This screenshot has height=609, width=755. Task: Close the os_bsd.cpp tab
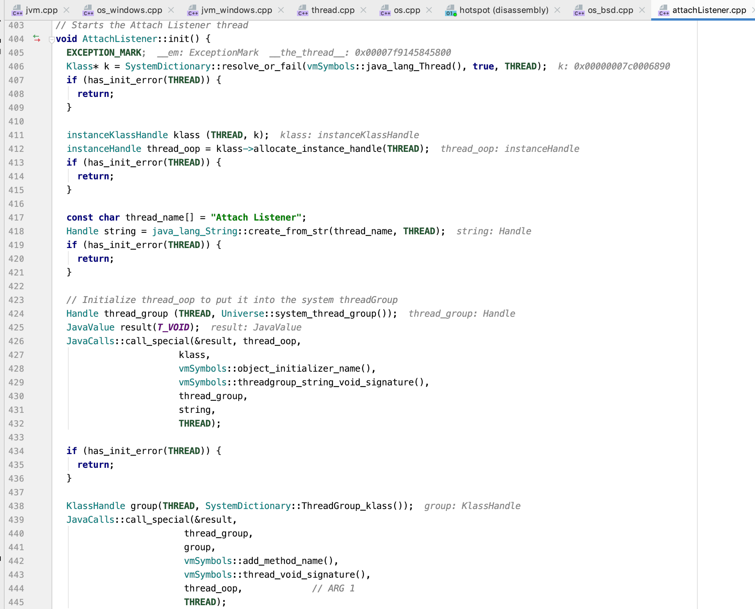pos(642,10)
